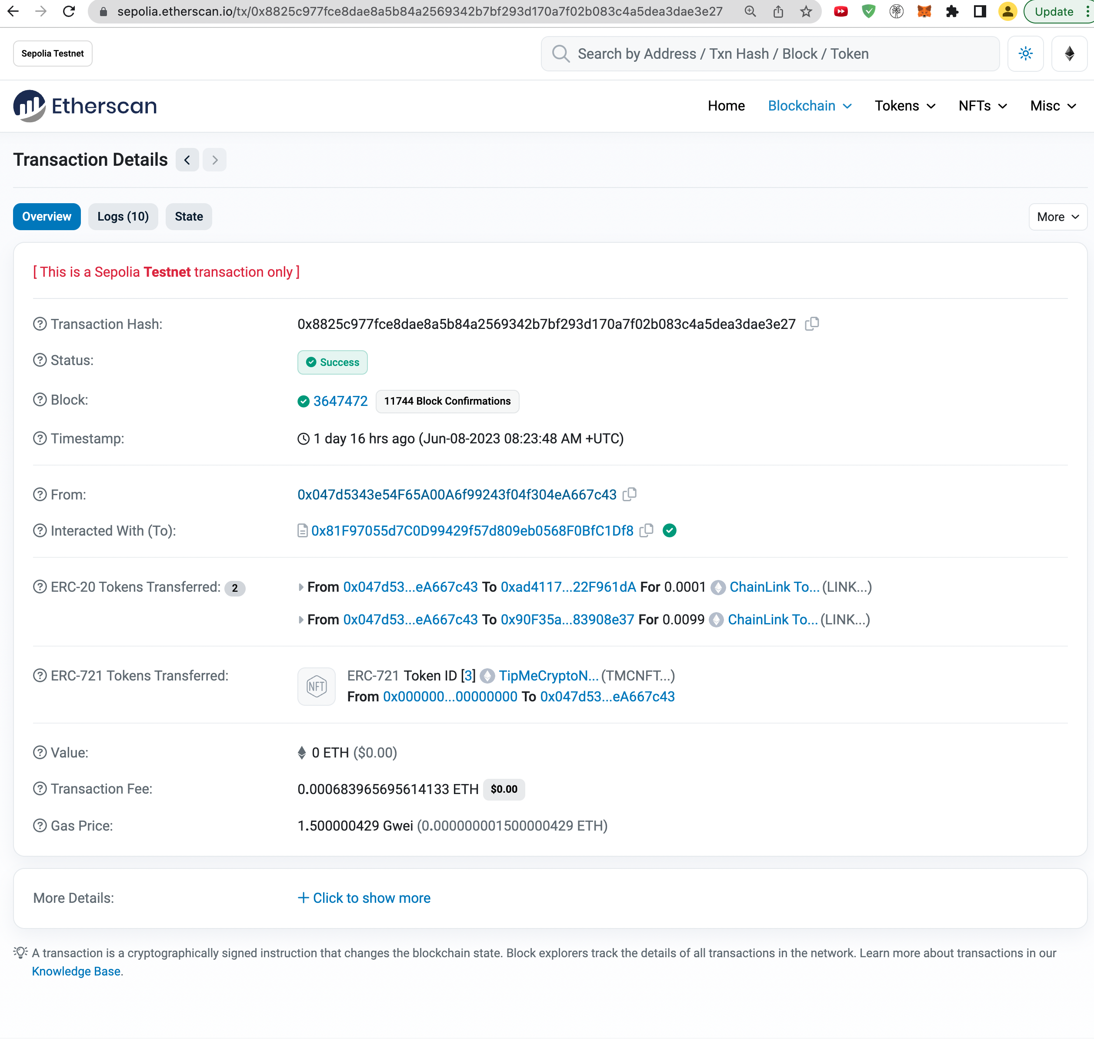Copy the Interacted With contract address
This screenshot has width=1094, height=1039.
[x=646, y=530]
